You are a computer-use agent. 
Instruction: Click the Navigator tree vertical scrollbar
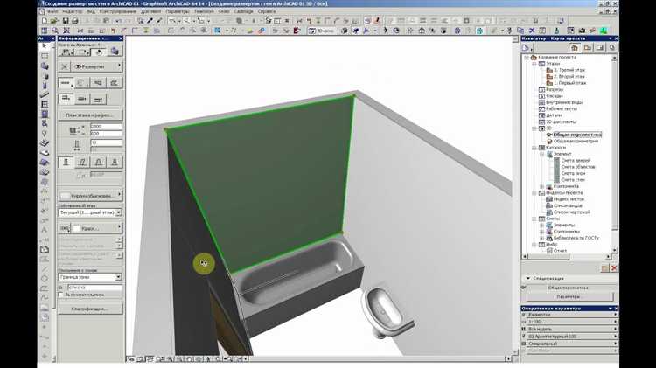point(614,153)
